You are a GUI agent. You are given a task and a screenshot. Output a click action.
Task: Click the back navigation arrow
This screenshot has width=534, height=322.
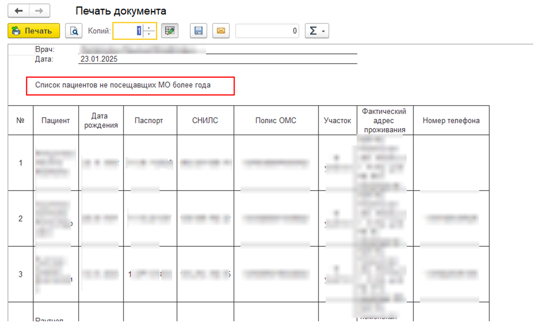point(19,11)
